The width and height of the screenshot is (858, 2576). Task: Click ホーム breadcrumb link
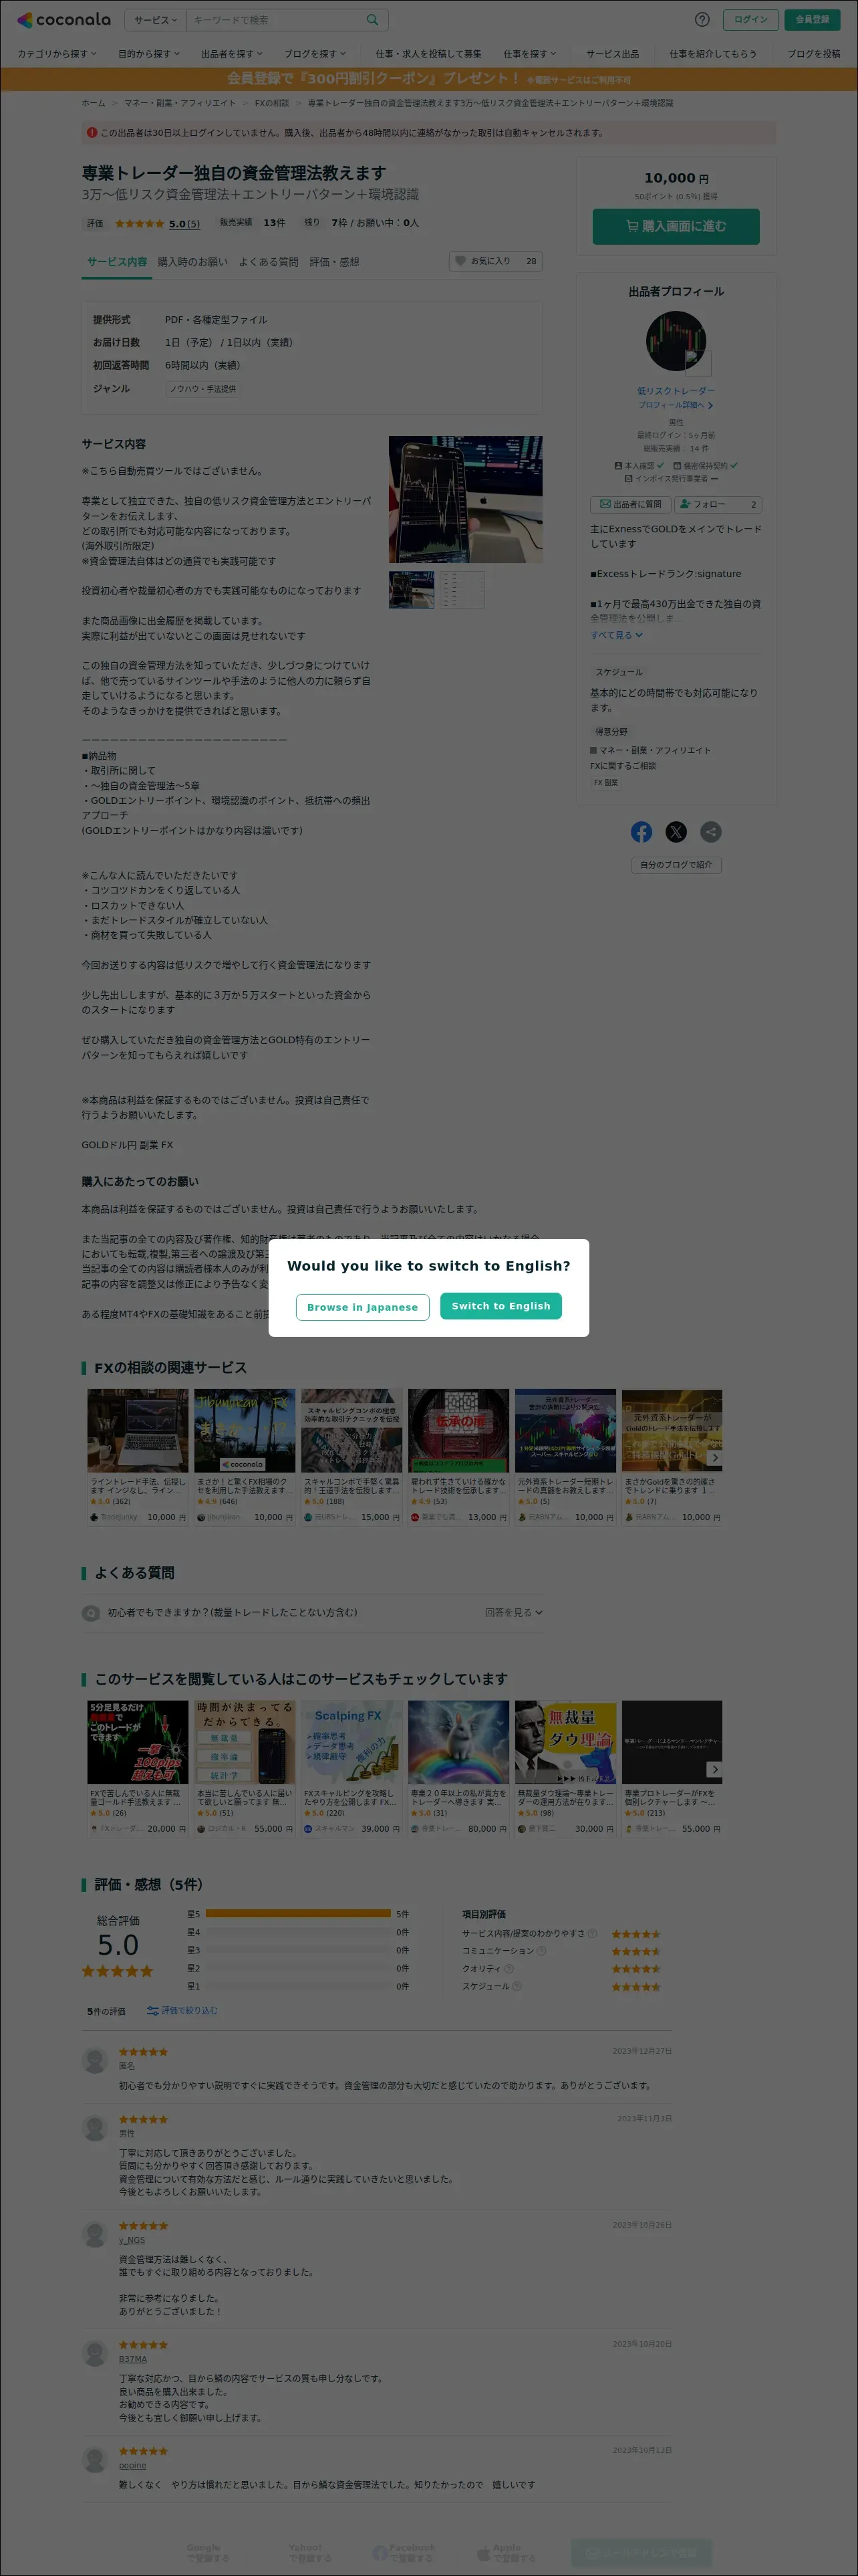click(x=93, y=103)
